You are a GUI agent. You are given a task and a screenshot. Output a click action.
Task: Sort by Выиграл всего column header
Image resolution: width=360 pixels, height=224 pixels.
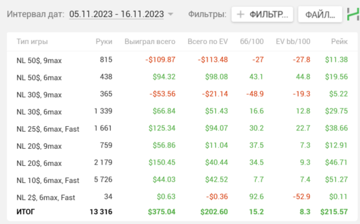tap(150, 42)
